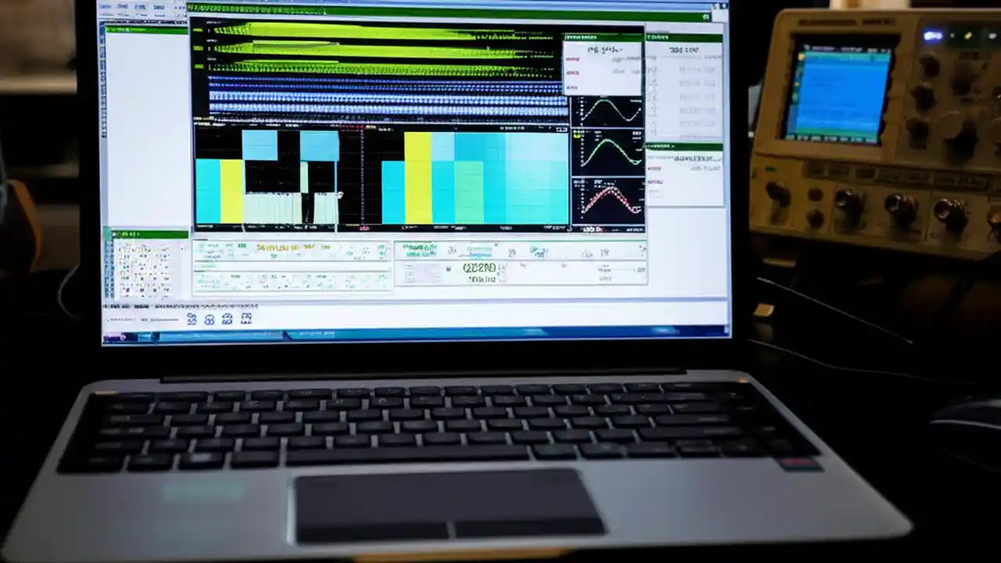Click the second menu item in the top menu bar
Image resolution: width=1001 pixels, height=563 pixels.
pyautogui.click(x=122, y=6)
